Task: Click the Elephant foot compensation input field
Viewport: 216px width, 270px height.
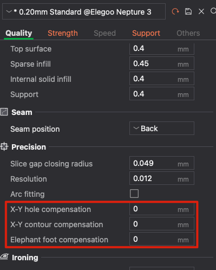Action: tap(162, 239)
